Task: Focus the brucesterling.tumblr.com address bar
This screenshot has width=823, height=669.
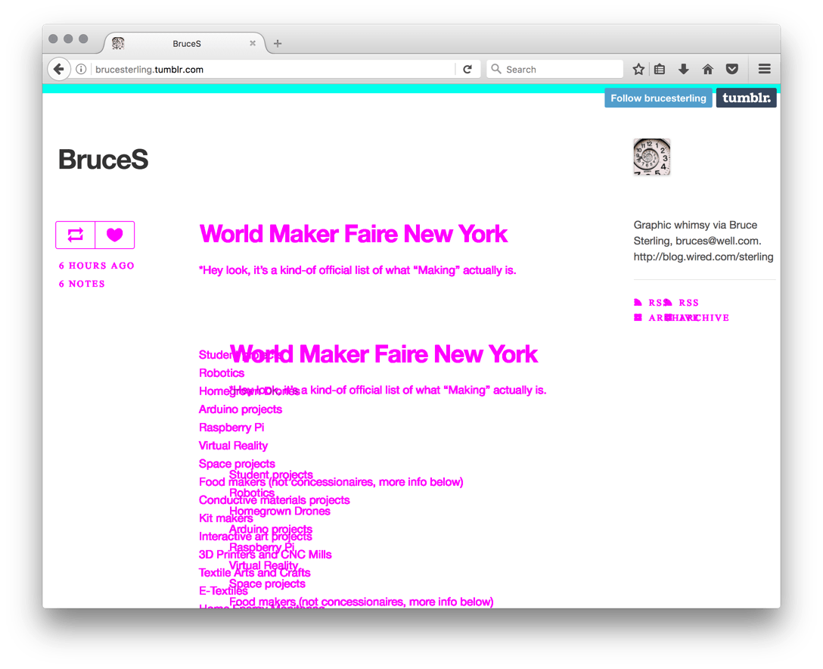Action: tap(273, 70)
